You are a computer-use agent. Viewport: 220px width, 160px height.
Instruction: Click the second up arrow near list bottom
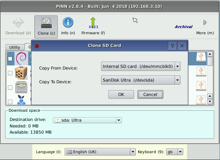(210, 96)
